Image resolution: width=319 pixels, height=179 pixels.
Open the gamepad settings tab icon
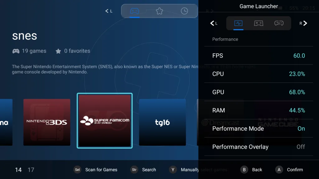click(258, 23)
